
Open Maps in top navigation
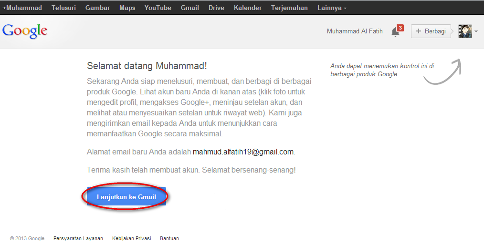pyautogui.click(x=127, y=8)
